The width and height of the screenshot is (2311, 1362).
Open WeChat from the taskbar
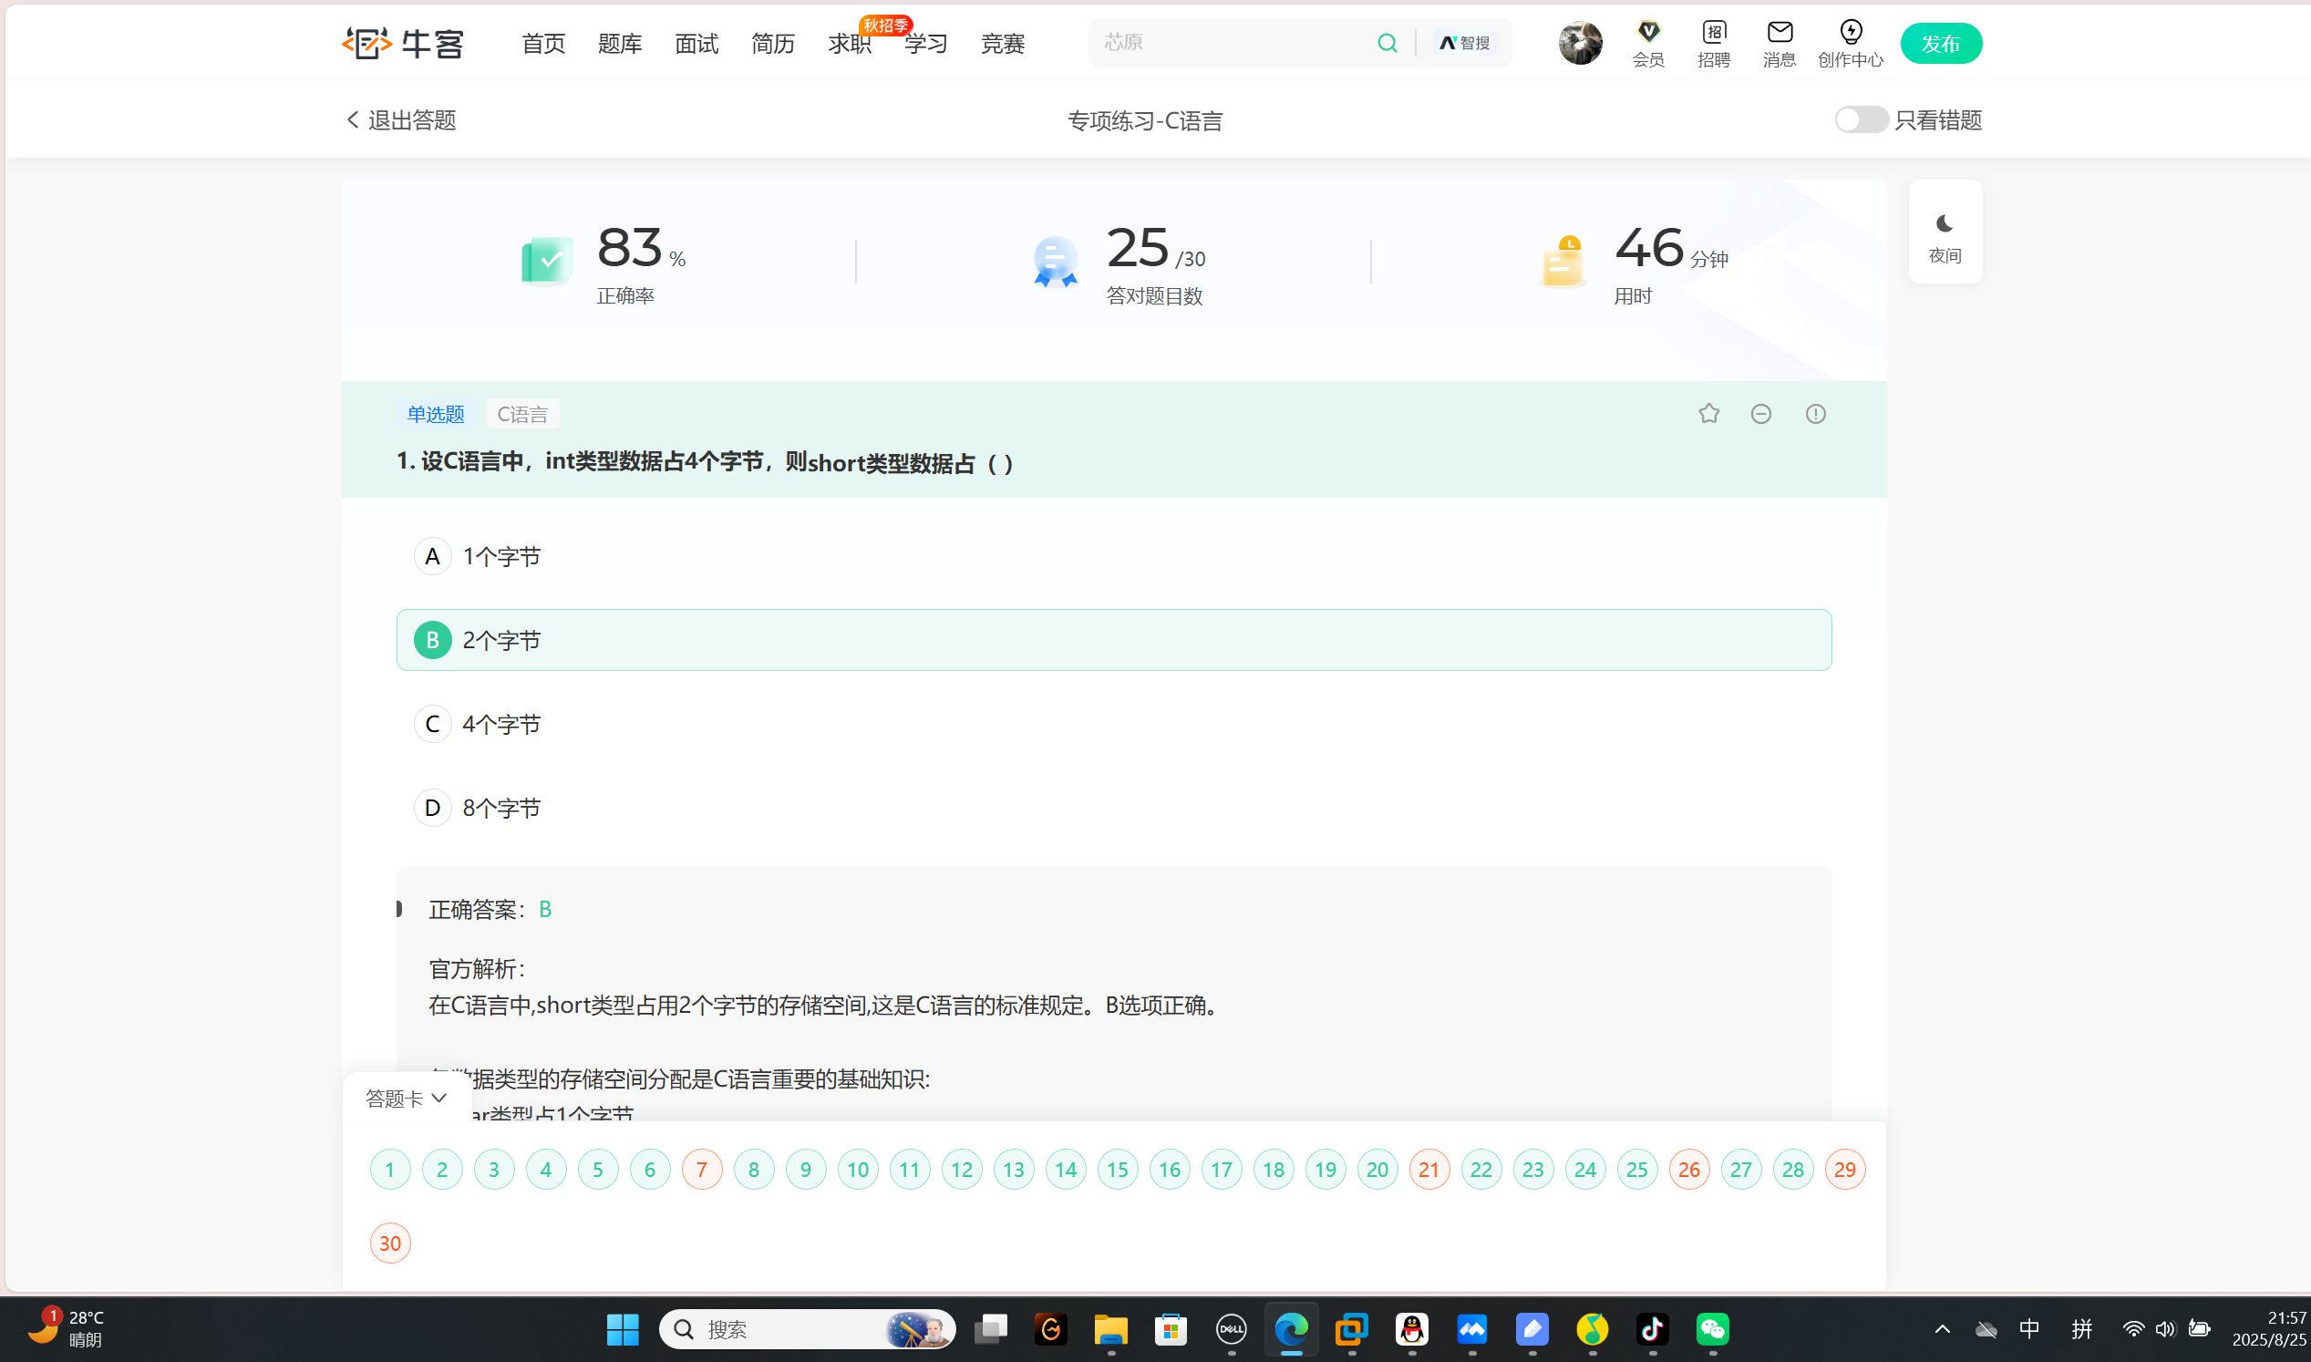(x=1713, y=1328)
